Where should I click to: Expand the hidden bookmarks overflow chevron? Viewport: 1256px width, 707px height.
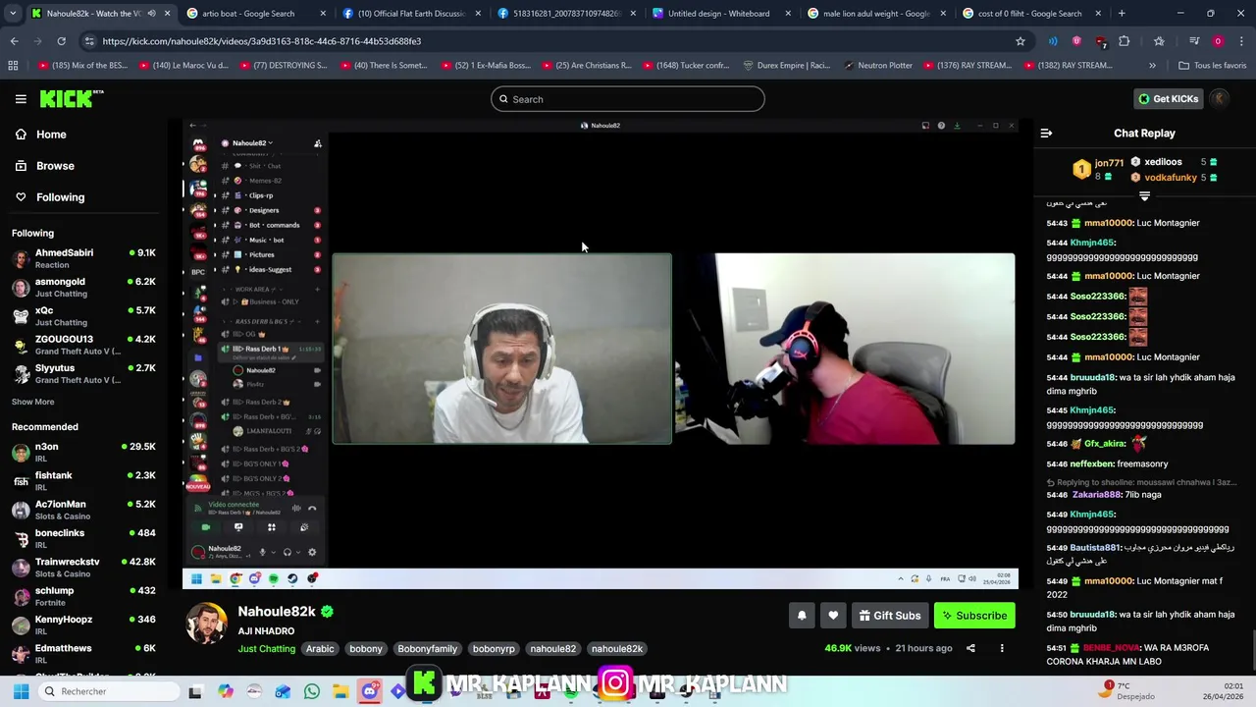(1152, 65)
